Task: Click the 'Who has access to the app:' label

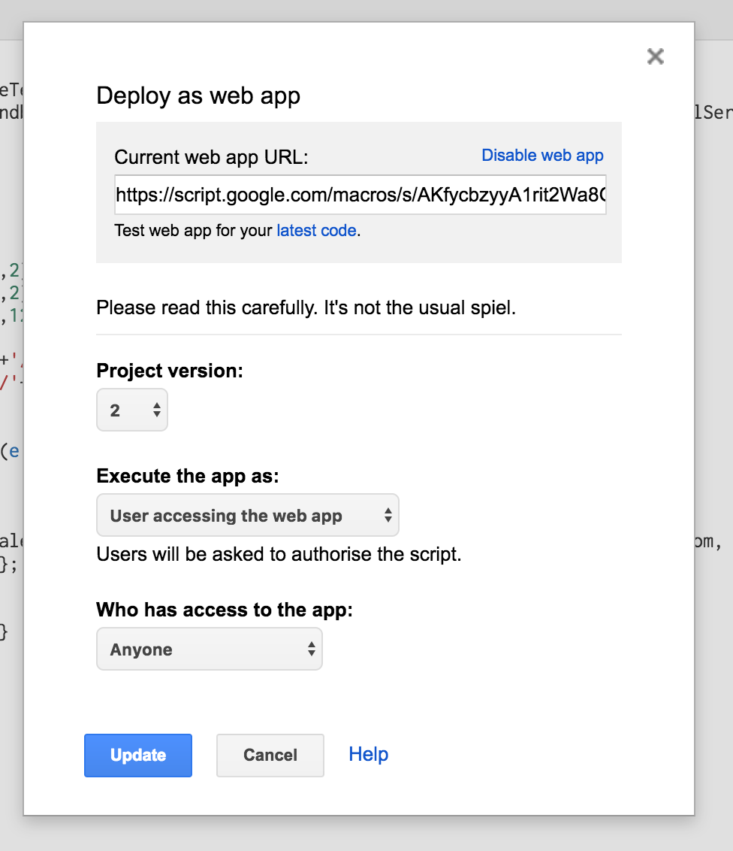Action: tap(224, 610)
